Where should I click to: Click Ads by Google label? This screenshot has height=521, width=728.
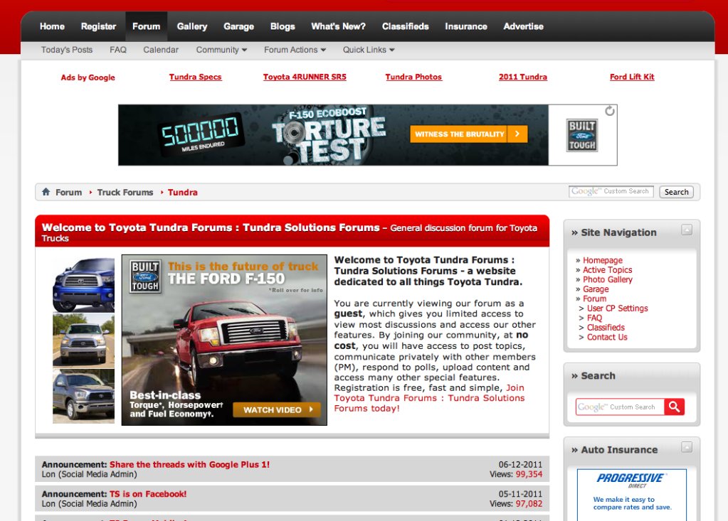tap(88, 77)
